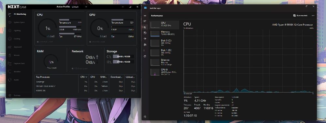The width and height of the screenshot is (326, 123).
Task: Click the Upload column header in Top Processes
Action: pos(130,77)
